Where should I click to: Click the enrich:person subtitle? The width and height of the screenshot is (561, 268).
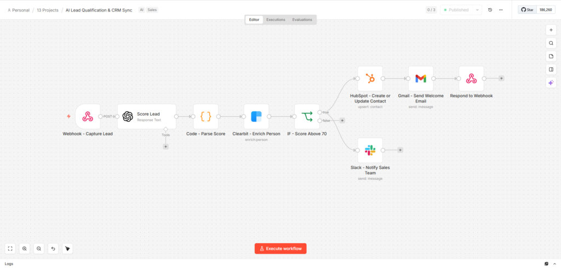coord(256,140)
